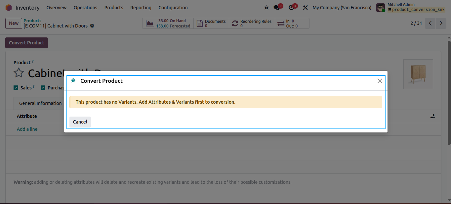Click the page vertical scrollbar
The width and height of the screenshot is (451, 204).
449,93
